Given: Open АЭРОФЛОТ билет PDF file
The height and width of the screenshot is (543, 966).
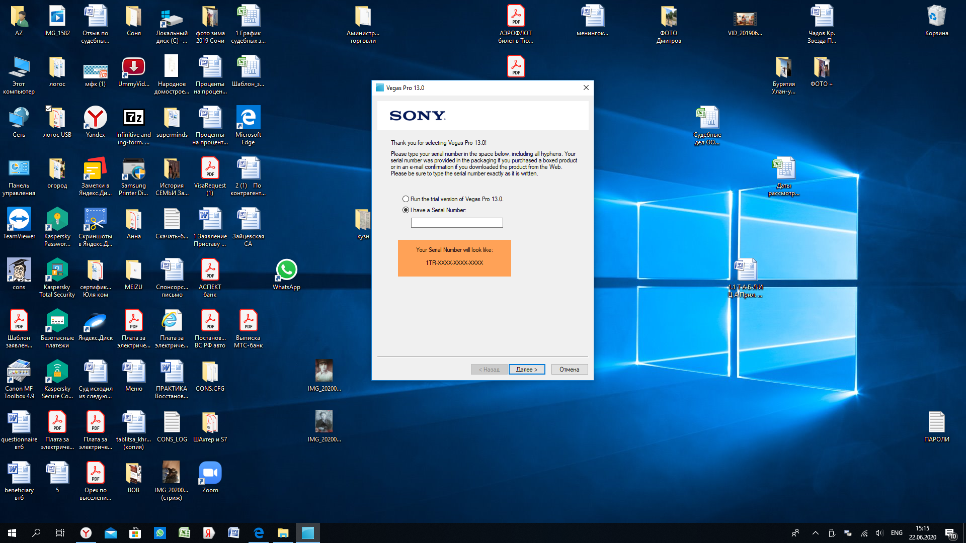Looking at the screenshot, I should tap(516, 24).
